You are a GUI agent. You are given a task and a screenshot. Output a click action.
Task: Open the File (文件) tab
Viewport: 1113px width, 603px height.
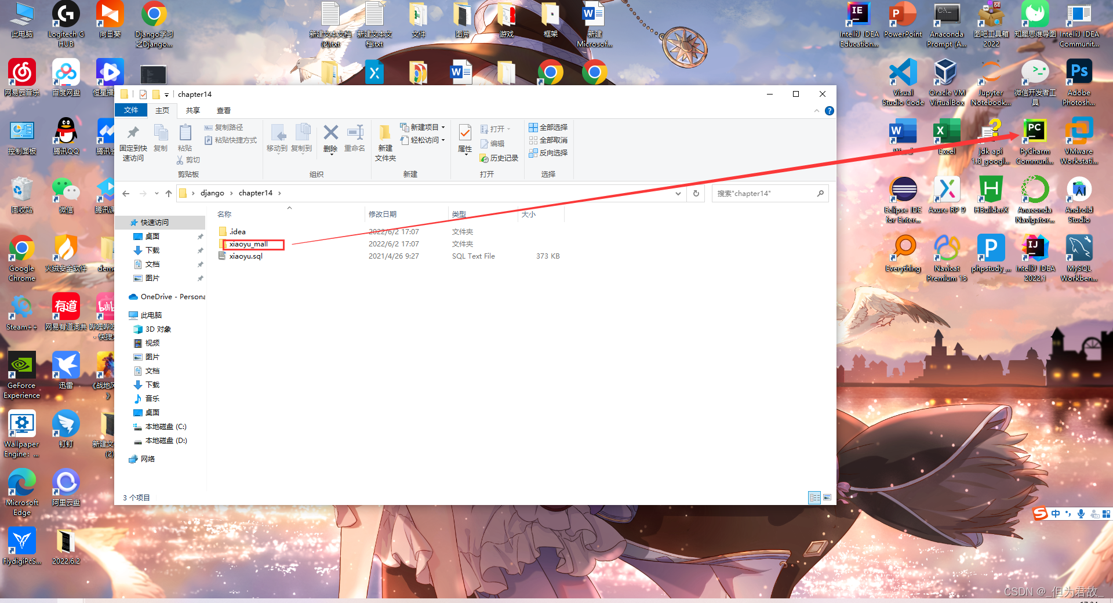coord(131,110)
